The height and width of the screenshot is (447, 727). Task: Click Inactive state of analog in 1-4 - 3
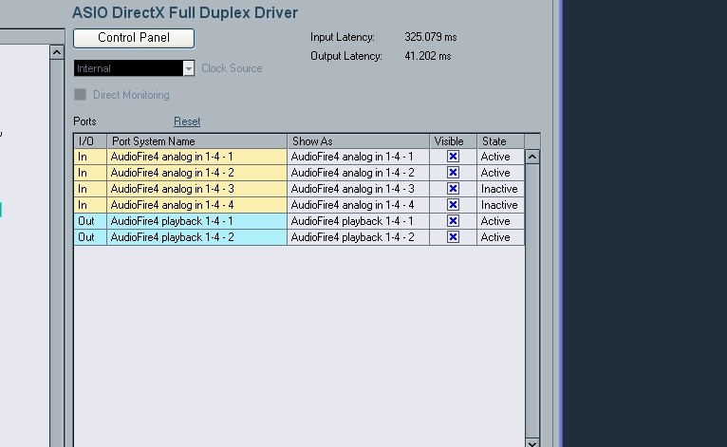pos(501,189)
